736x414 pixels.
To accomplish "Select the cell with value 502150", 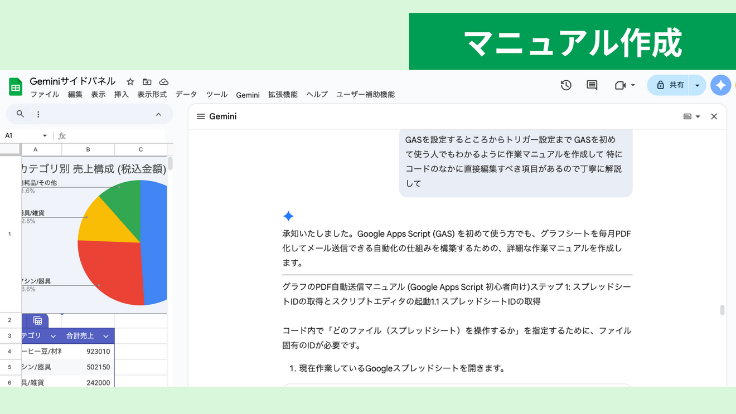I will click(88, 367).
